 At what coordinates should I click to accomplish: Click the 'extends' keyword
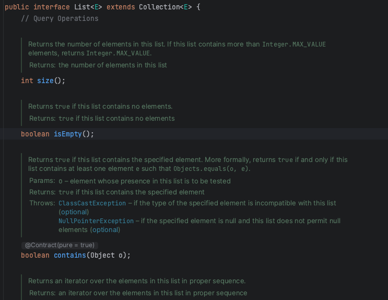pyautogui.click(x=121, y=7)
